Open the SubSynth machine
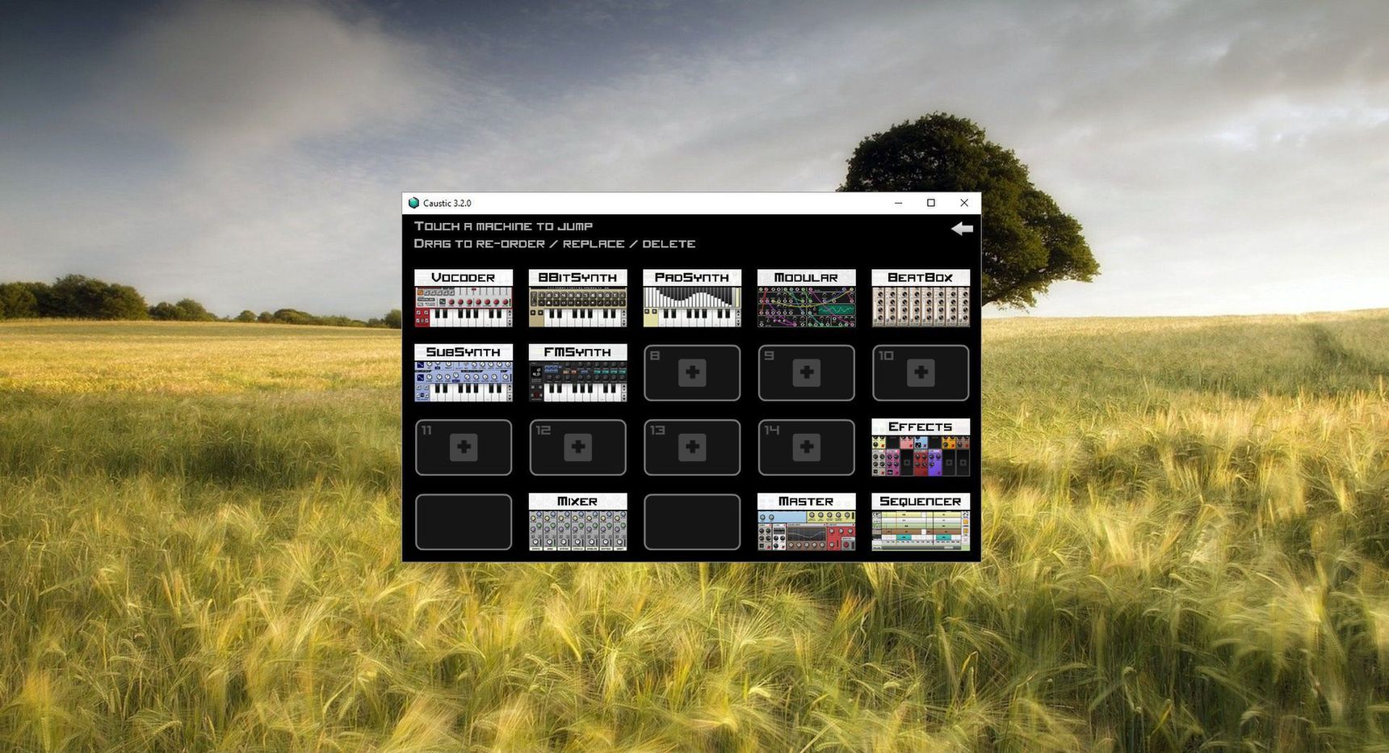 coord(464,372)
